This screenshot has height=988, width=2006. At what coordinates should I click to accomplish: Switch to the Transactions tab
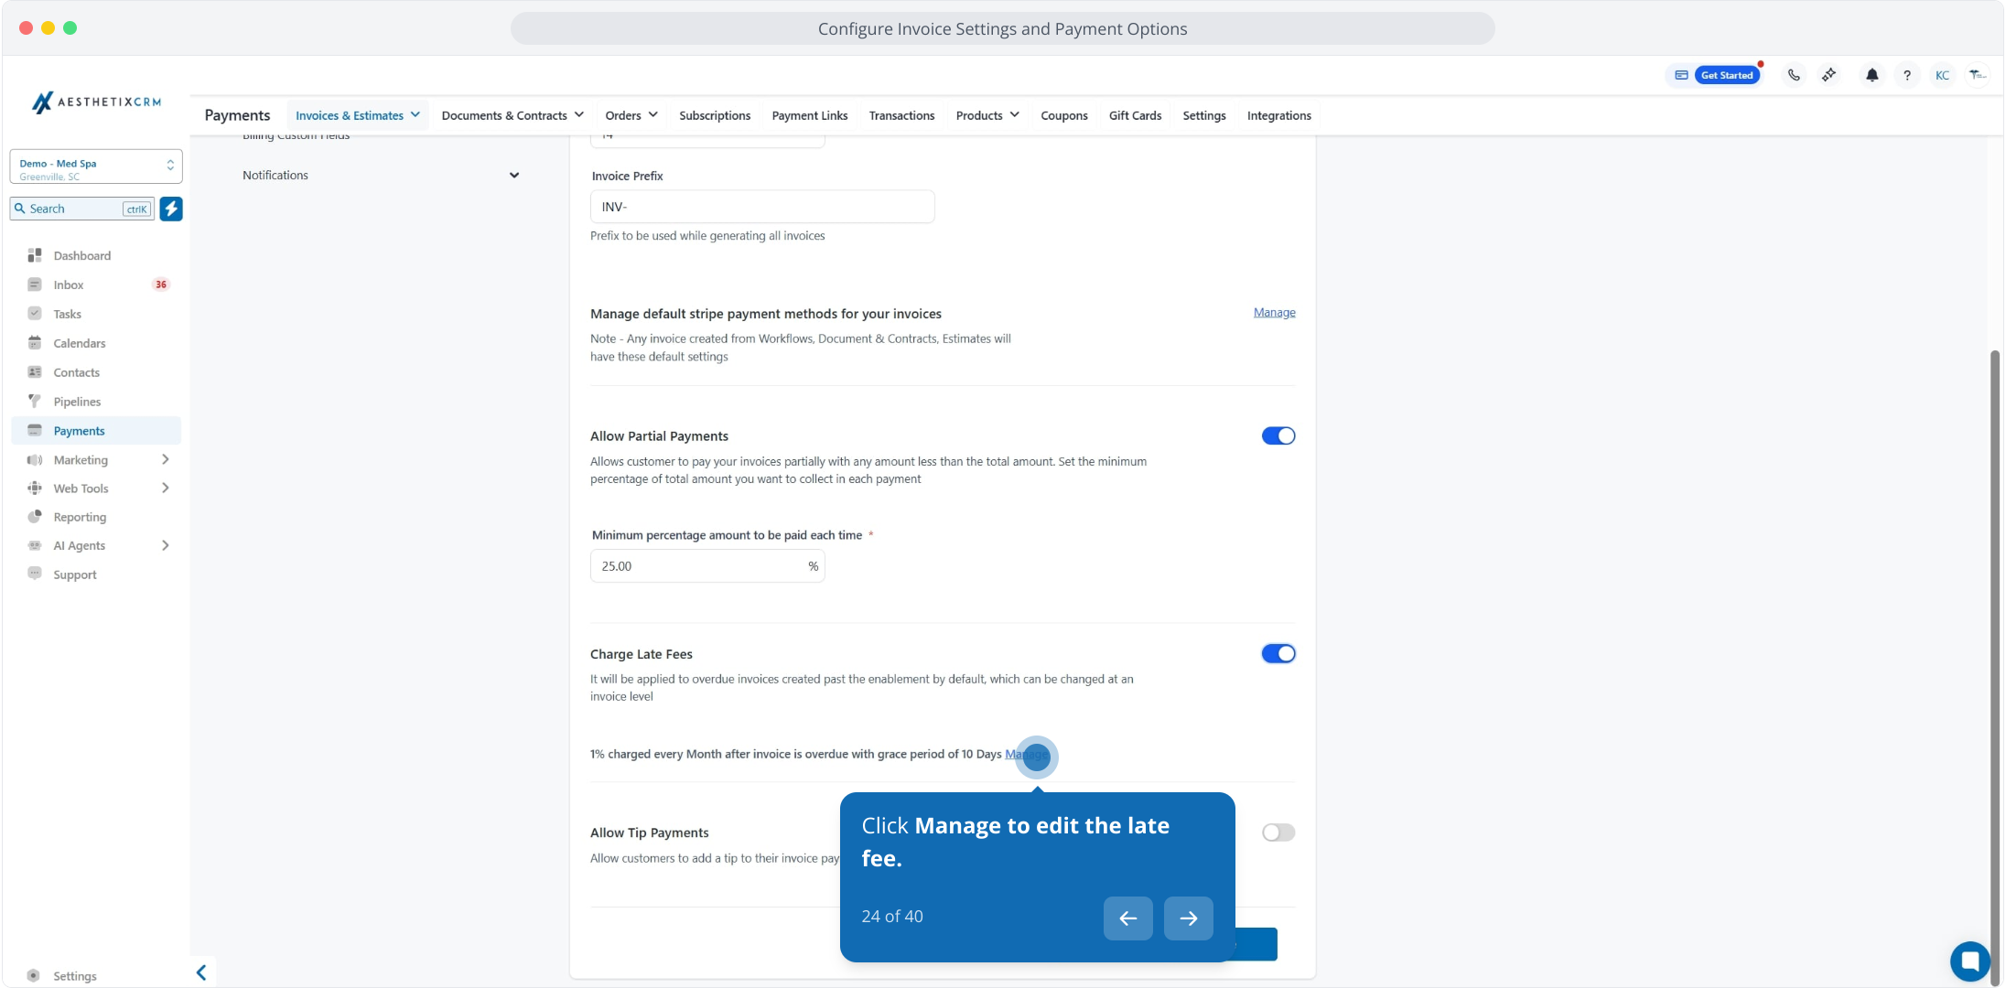(901, 115)
